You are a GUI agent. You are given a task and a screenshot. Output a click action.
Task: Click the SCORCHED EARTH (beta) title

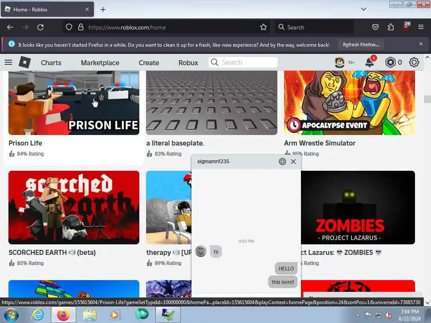pos(52,252)
